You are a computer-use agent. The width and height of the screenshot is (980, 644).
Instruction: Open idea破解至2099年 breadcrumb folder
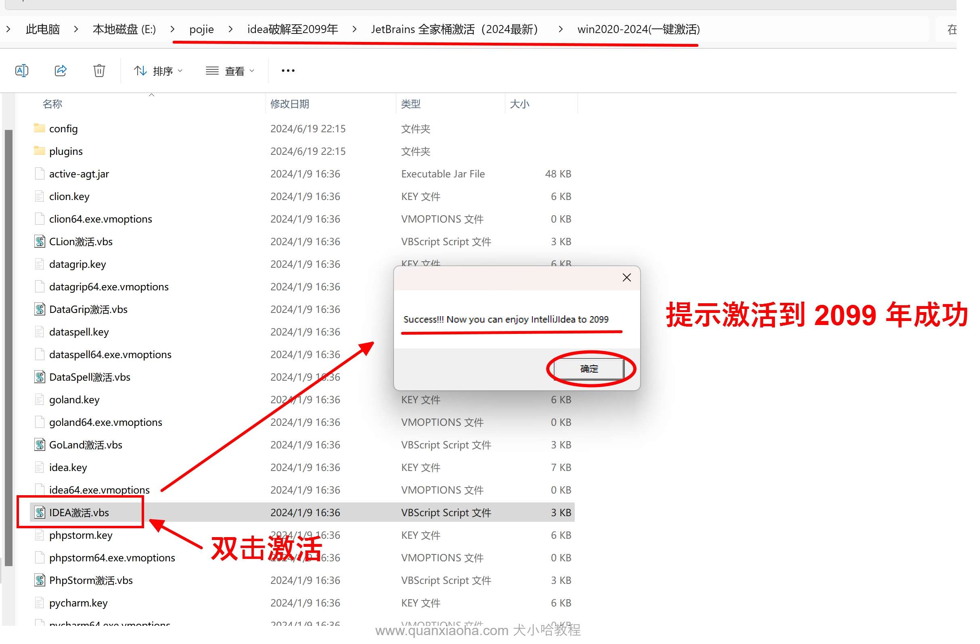(292, 29)
